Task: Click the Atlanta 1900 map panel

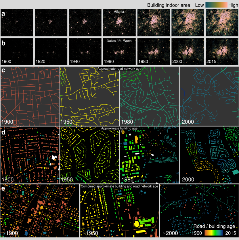Action: click(x=17, y=23)
